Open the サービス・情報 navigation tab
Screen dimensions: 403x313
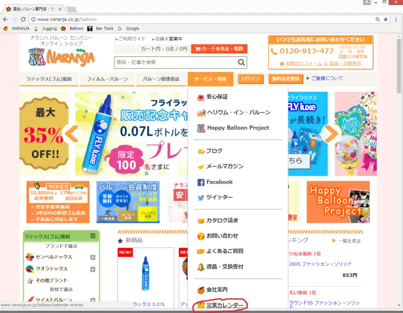(211, 79)
